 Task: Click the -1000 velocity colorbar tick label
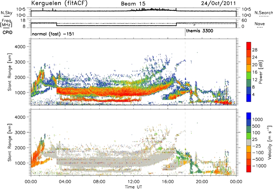pos(259,166)
